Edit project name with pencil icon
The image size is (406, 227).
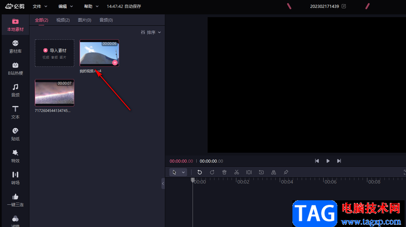(344, 6)
